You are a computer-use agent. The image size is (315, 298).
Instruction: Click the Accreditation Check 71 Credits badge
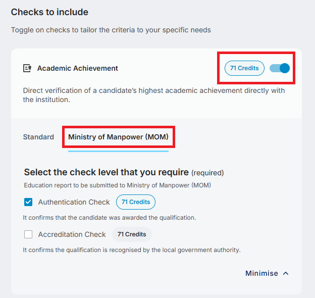132,234
